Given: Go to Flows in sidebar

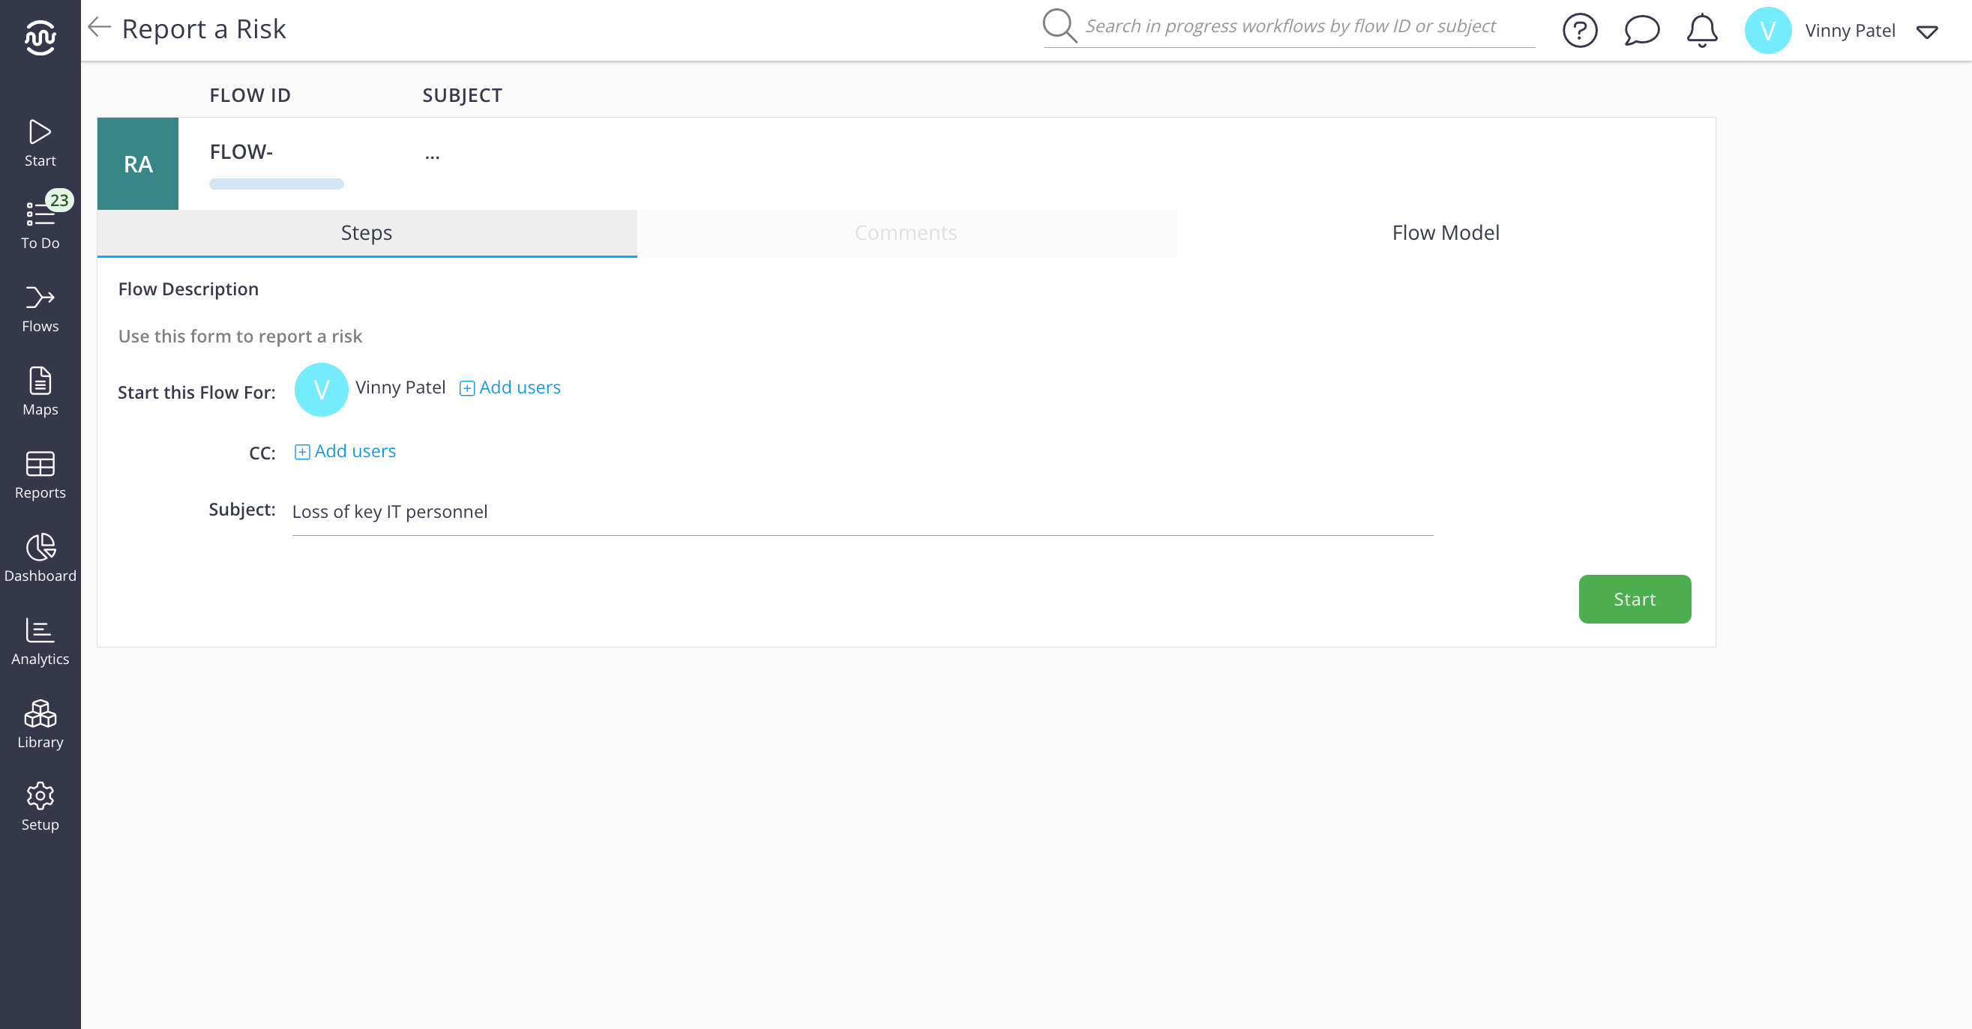Looking at the screenshot, I should 40,308.
